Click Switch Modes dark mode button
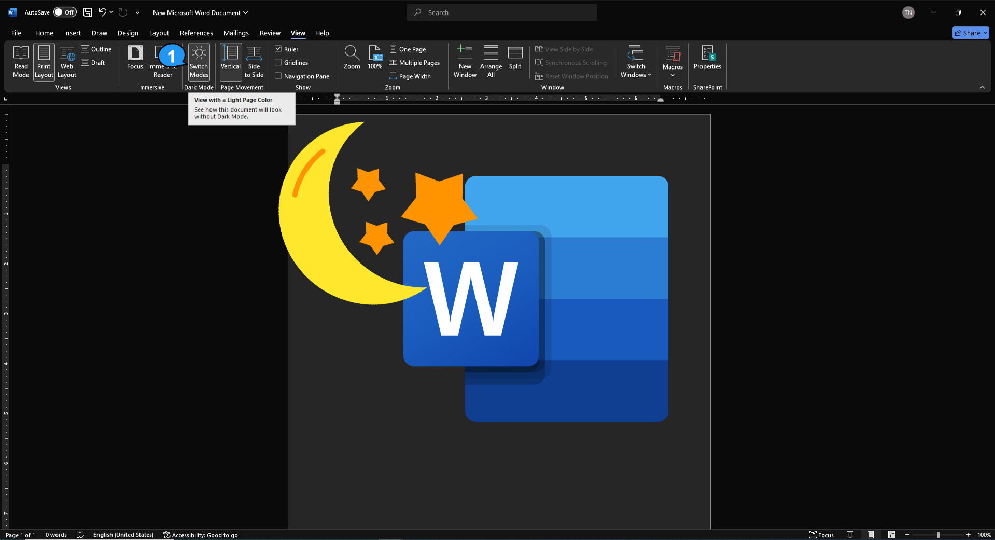This screenshot has height=540, width=995. point(199,62)
